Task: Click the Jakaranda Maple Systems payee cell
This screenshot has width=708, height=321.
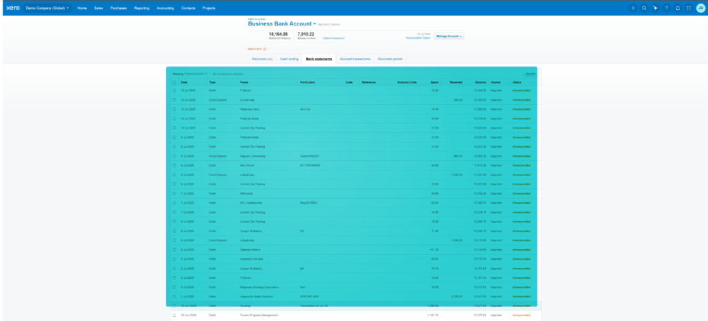Action: (257, 296)
